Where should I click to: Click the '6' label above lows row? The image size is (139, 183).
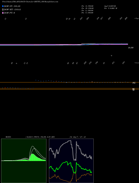111,55
